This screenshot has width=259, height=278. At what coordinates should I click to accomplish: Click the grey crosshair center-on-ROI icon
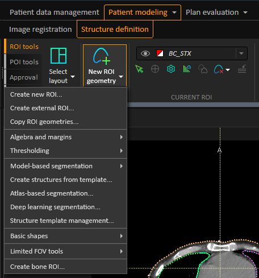[x=155, y=69]
